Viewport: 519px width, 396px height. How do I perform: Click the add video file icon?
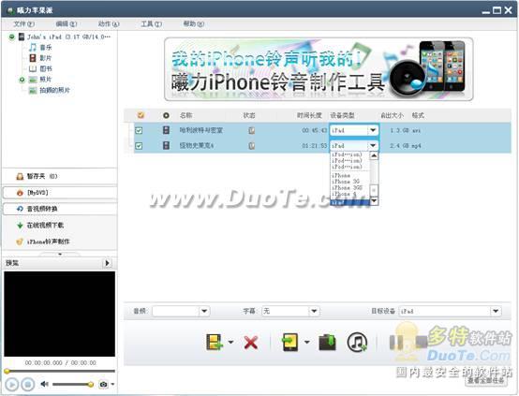coord(214,342)
